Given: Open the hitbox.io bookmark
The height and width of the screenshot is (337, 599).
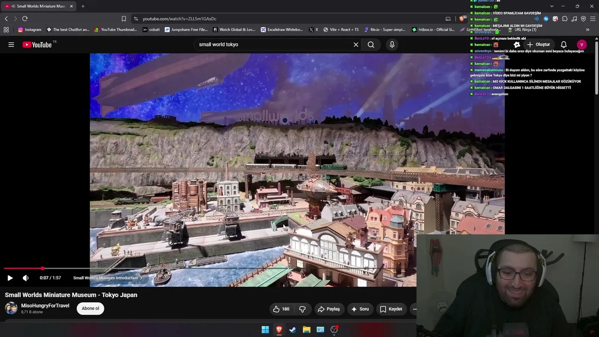Looking at the screenshot, I should pos(433,29).
